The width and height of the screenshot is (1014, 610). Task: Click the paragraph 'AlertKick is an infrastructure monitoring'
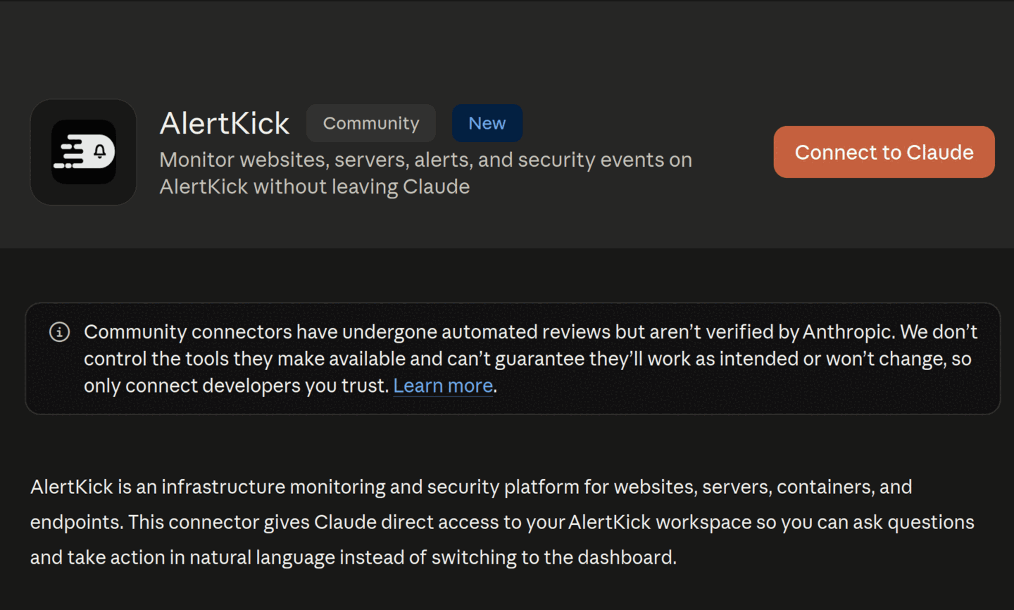click(502, 522)
